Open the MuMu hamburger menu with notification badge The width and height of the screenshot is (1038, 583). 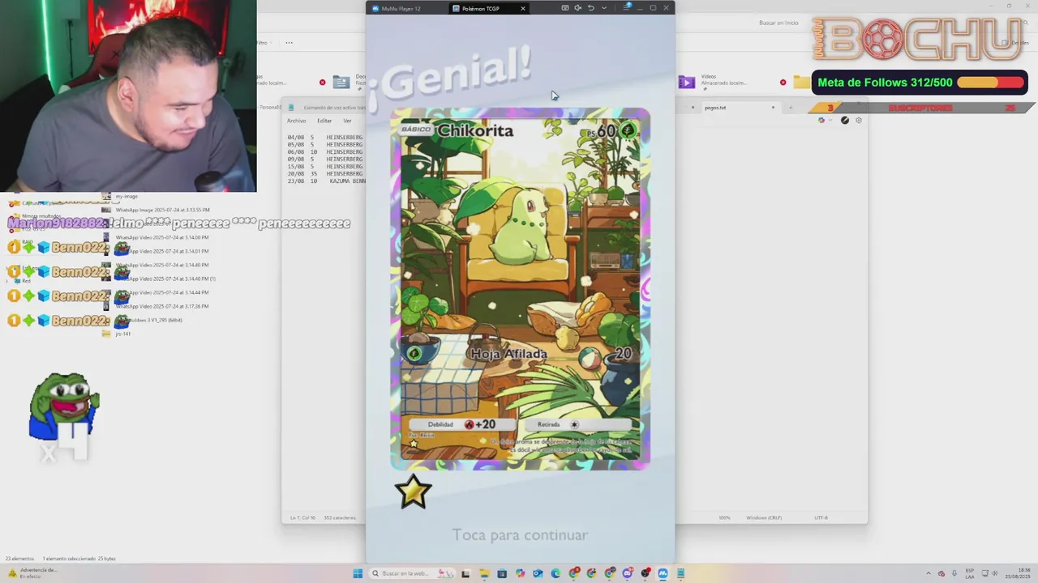point(626,7)
